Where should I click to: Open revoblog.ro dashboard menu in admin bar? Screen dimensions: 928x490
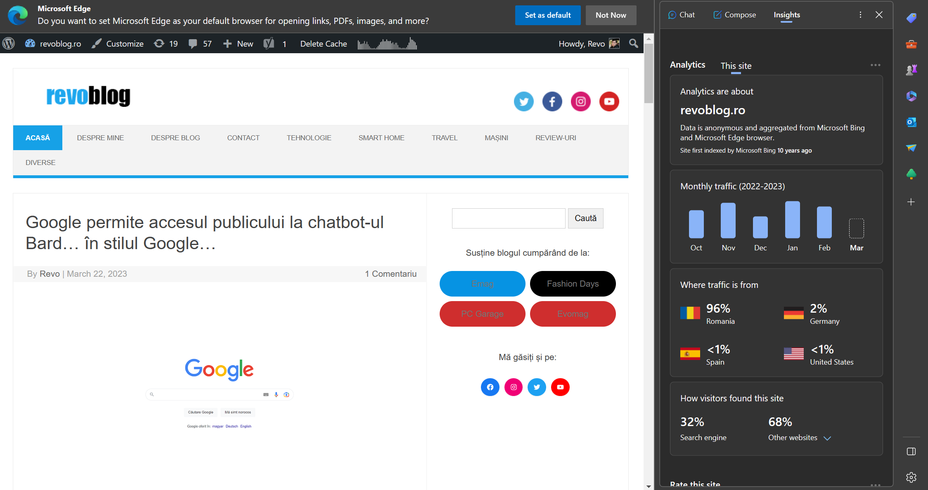click(x=53, y=44)
